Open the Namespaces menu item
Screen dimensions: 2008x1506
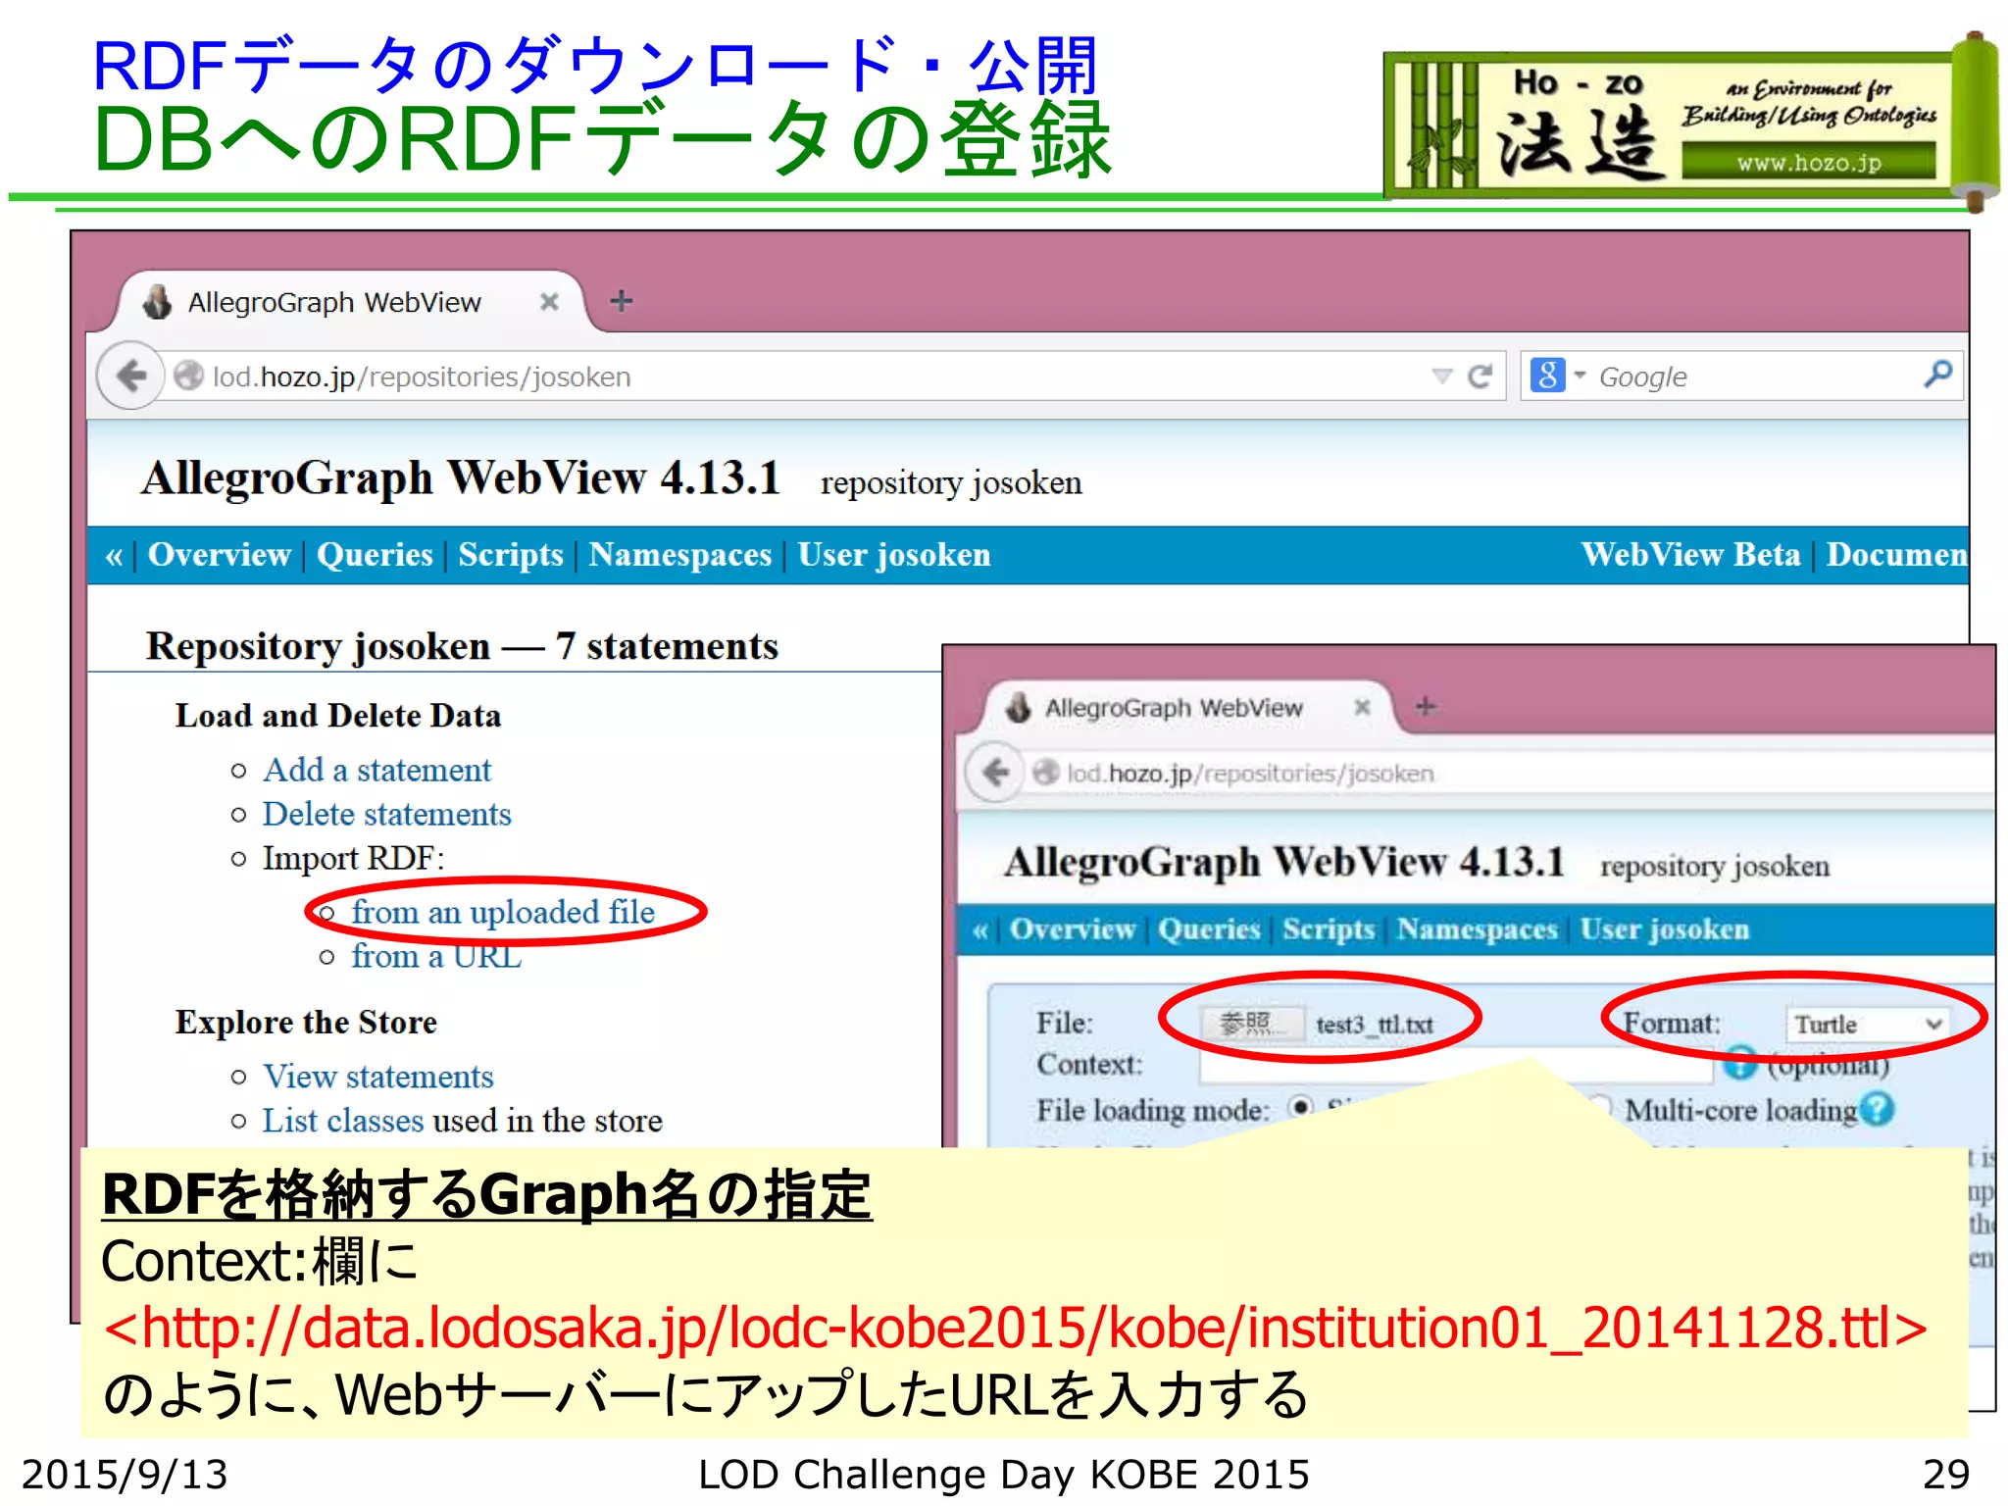pos(680,555)
